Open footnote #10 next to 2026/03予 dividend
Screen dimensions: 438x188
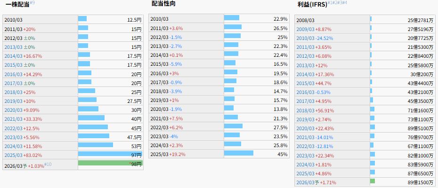tap(48, 164)
